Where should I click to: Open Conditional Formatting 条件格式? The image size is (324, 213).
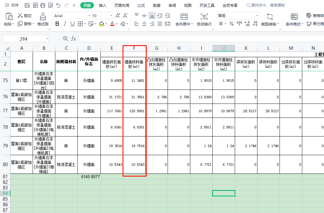click(294, 19)
